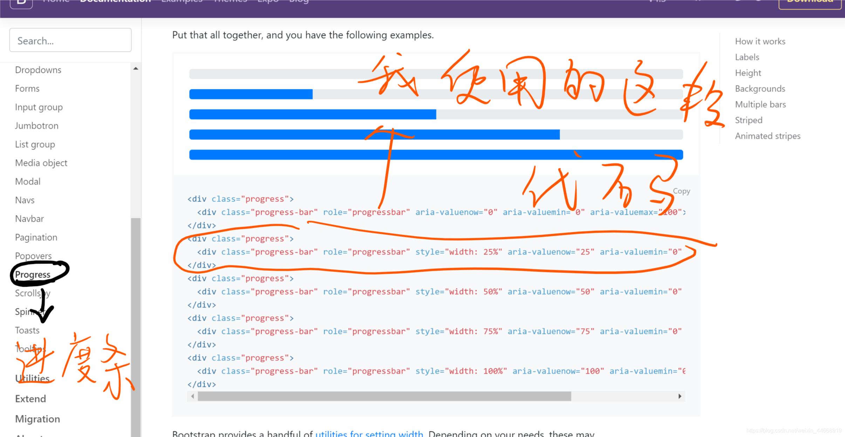The height and width of the screenshot is (437, 845).
Task: Expand the Migration section
Action: click(x=38, y=419)
